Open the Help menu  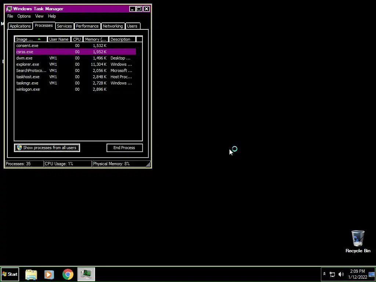tap(52, 16)
